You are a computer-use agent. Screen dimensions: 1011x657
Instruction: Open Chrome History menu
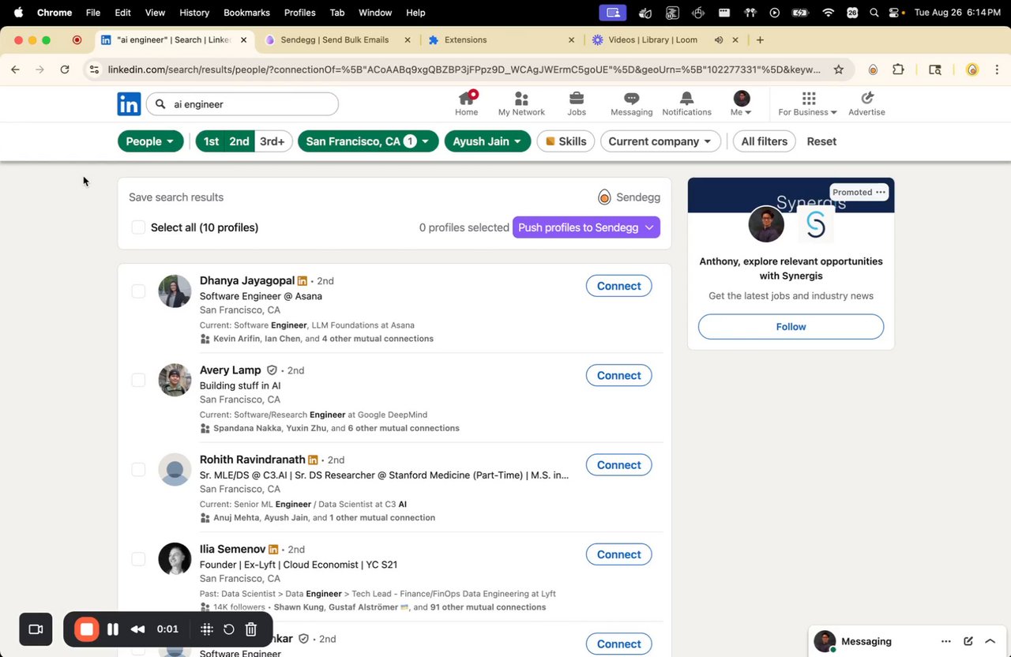(194, 13)
